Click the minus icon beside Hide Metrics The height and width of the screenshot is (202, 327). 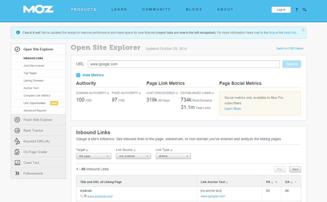click(x=78, y=75)
